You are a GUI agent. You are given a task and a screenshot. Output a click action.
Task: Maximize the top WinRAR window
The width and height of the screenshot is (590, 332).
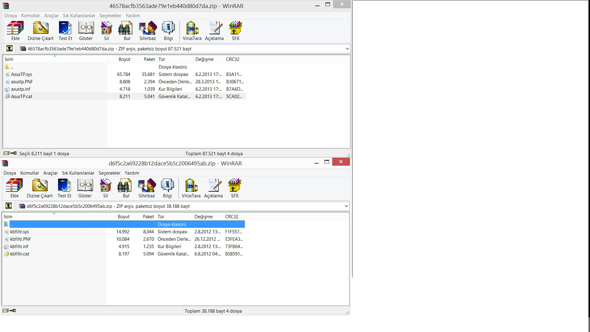[328, 5]
